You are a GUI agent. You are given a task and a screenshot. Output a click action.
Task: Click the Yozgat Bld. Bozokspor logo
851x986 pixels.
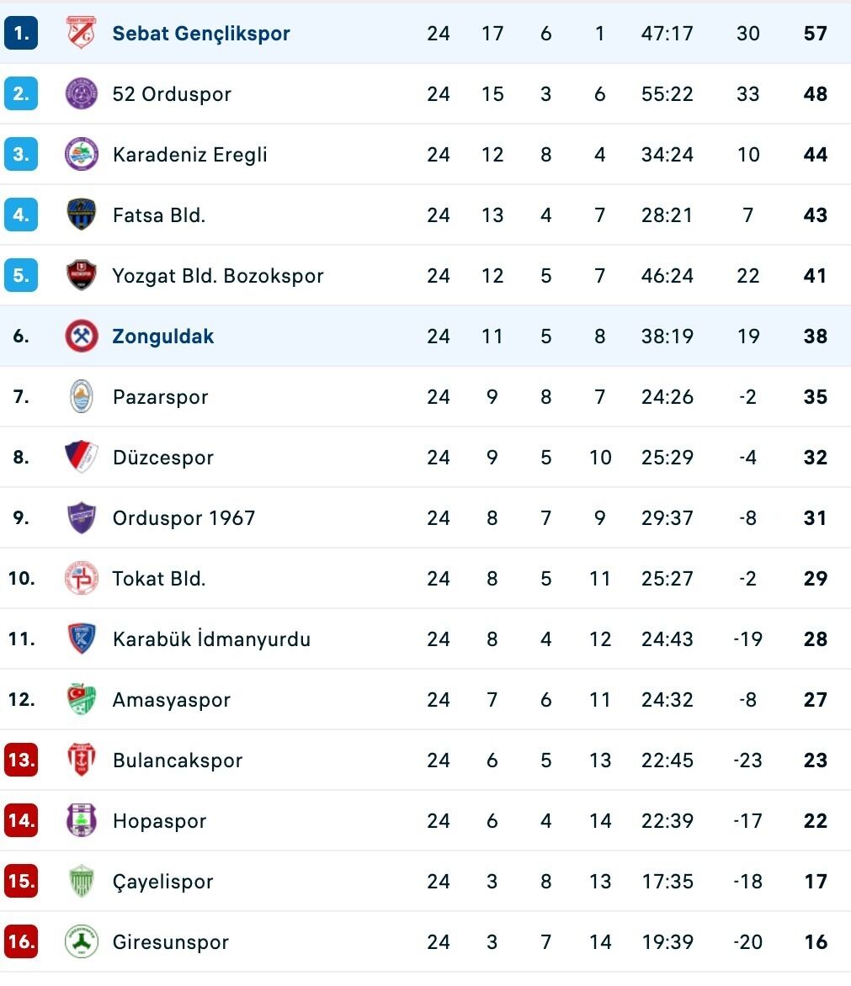pyautogui.click(x=82, y=276)
